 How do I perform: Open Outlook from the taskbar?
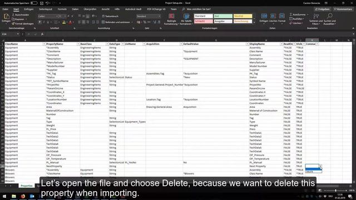tap(32, 196)
